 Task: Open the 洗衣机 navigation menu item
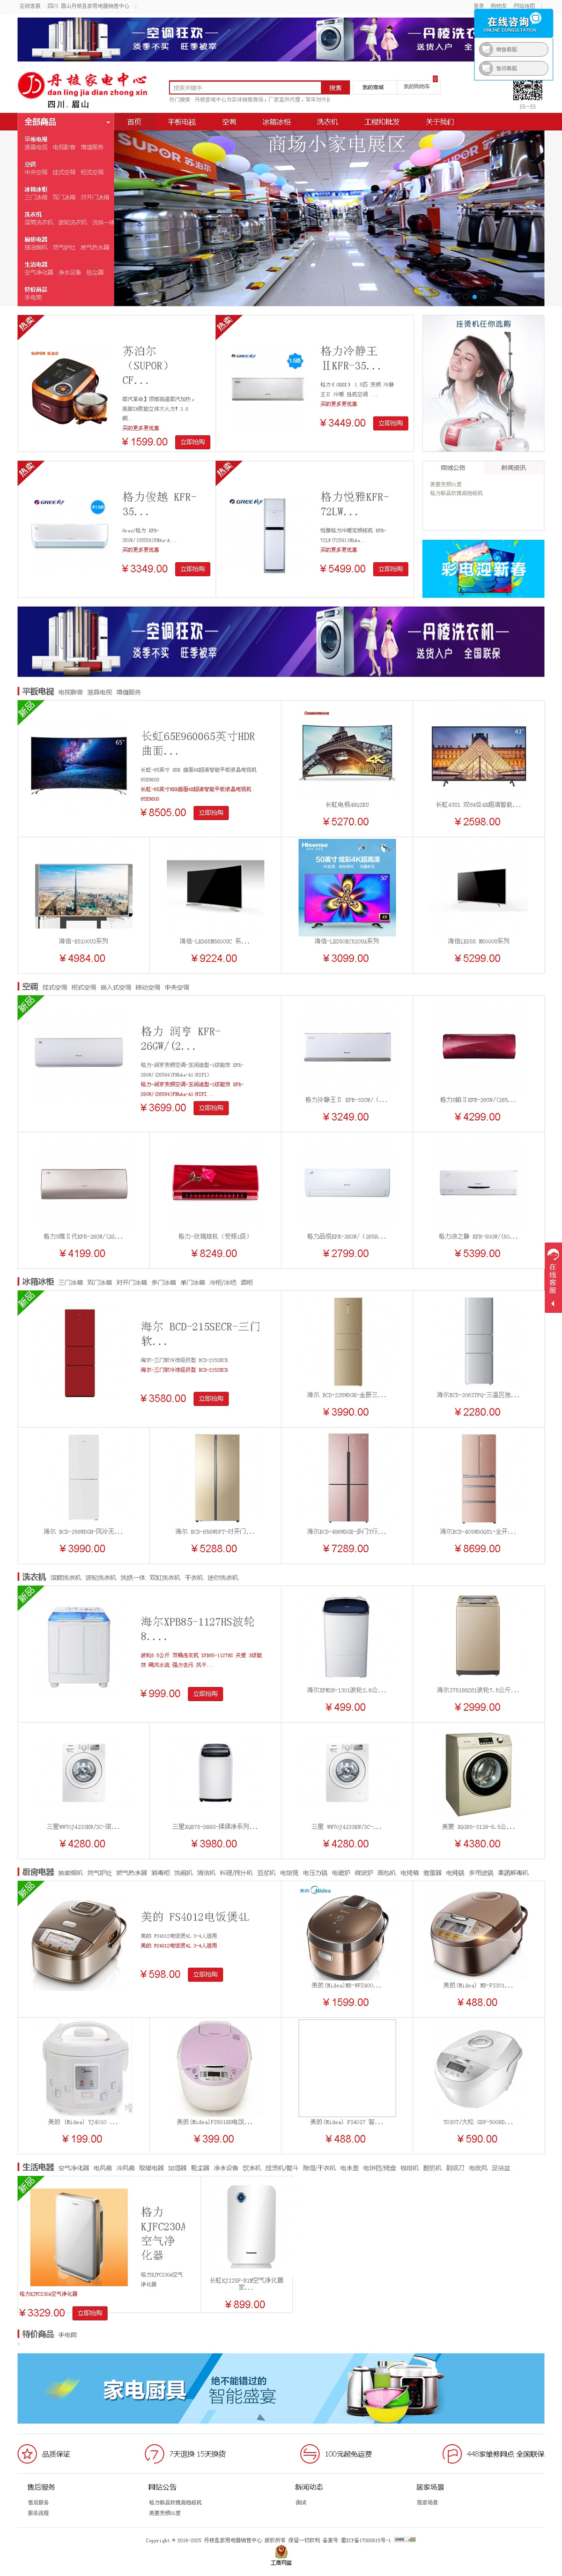(327, 122)
